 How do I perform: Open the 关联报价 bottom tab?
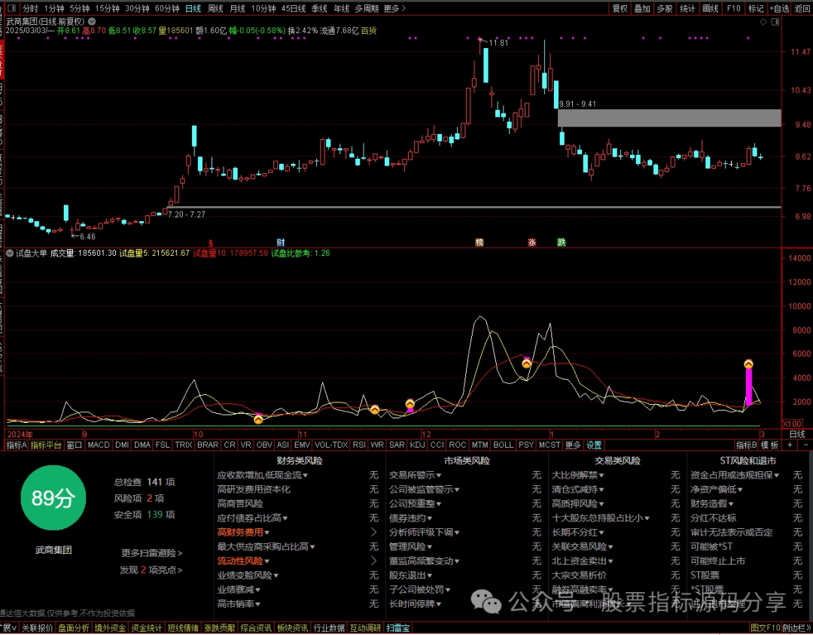point(38,628)
